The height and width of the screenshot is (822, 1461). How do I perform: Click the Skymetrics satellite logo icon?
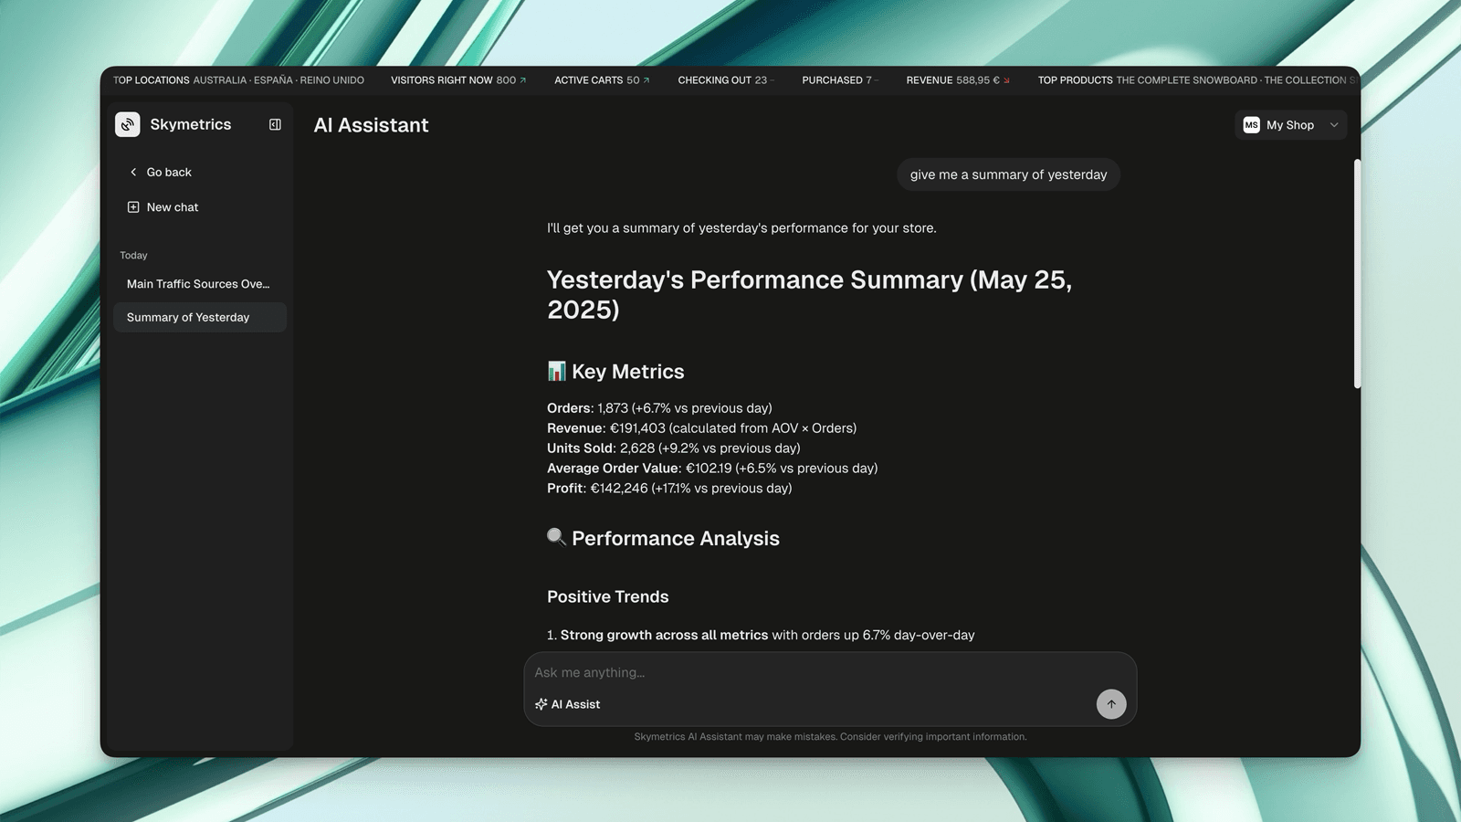(x=127, y=124)
